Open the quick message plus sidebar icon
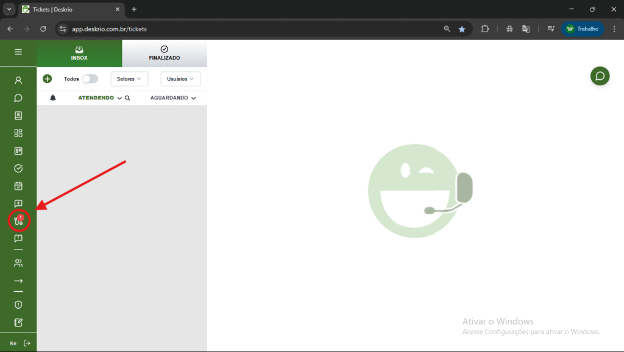The width and height of the screenshot is (624, 352). 18,203
